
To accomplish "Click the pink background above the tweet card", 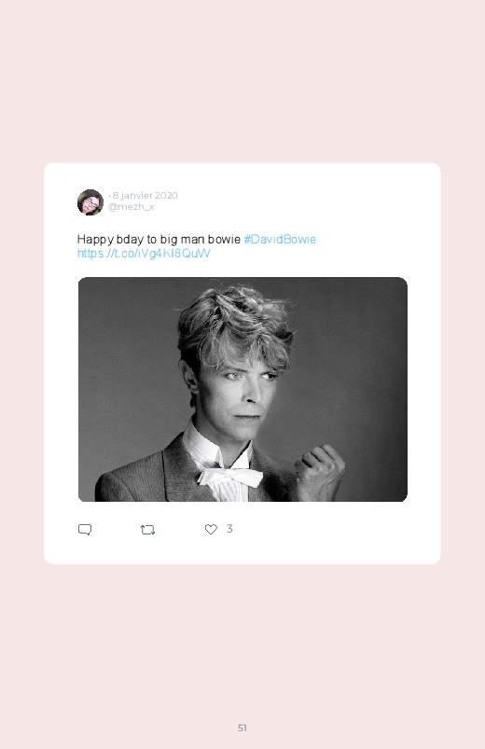I will coord(242,81).
